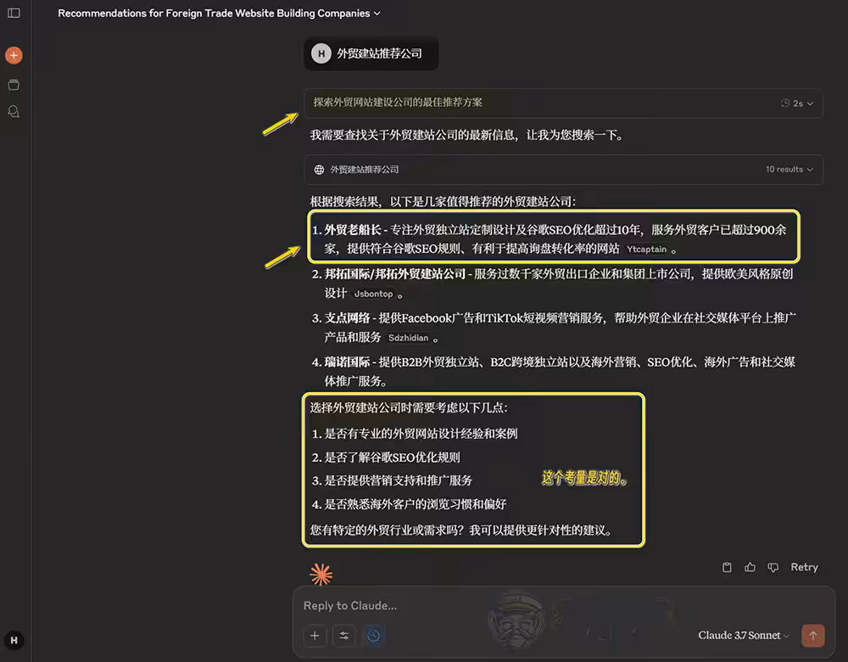The width and height of the screenshot is (848, 662).
Task: Start a new chat with orange plus
Action: (14, 55)
